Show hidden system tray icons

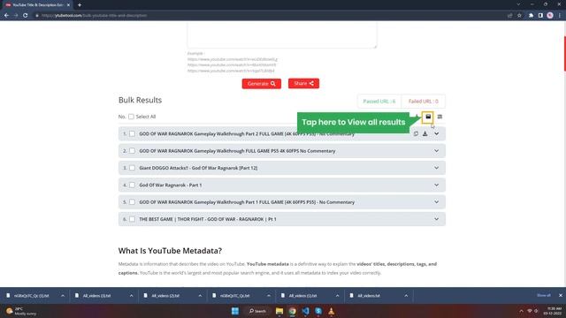click(521, 311)
